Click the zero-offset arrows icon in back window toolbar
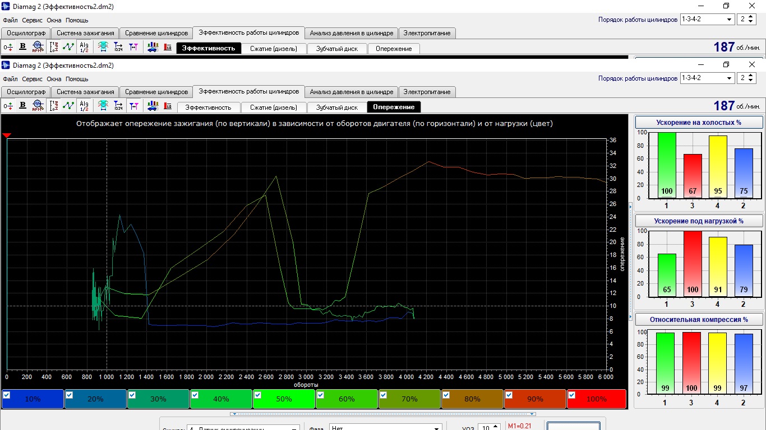Viewport: 766px width, 430px height. (8, 48)
